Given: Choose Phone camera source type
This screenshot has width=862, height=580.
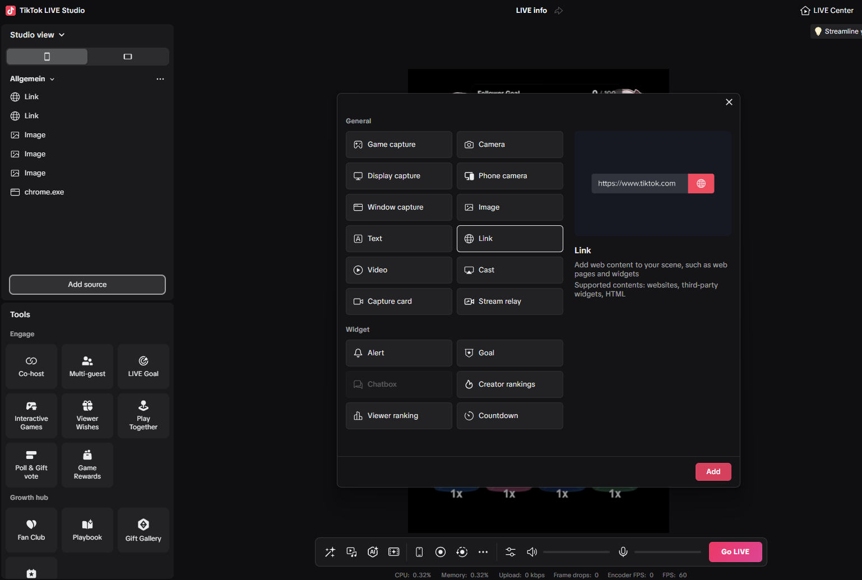Looking at the screenshot, I should (x=510, y=176).
